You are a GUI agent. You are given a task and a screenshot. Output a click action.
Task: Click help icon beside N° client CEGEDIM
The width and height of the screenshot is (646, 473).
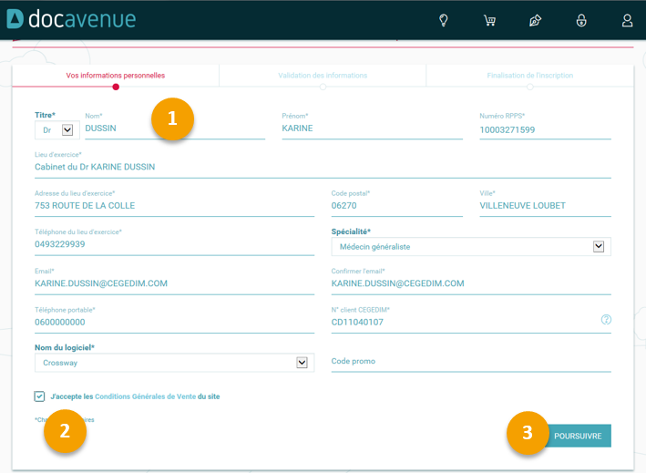606,320
